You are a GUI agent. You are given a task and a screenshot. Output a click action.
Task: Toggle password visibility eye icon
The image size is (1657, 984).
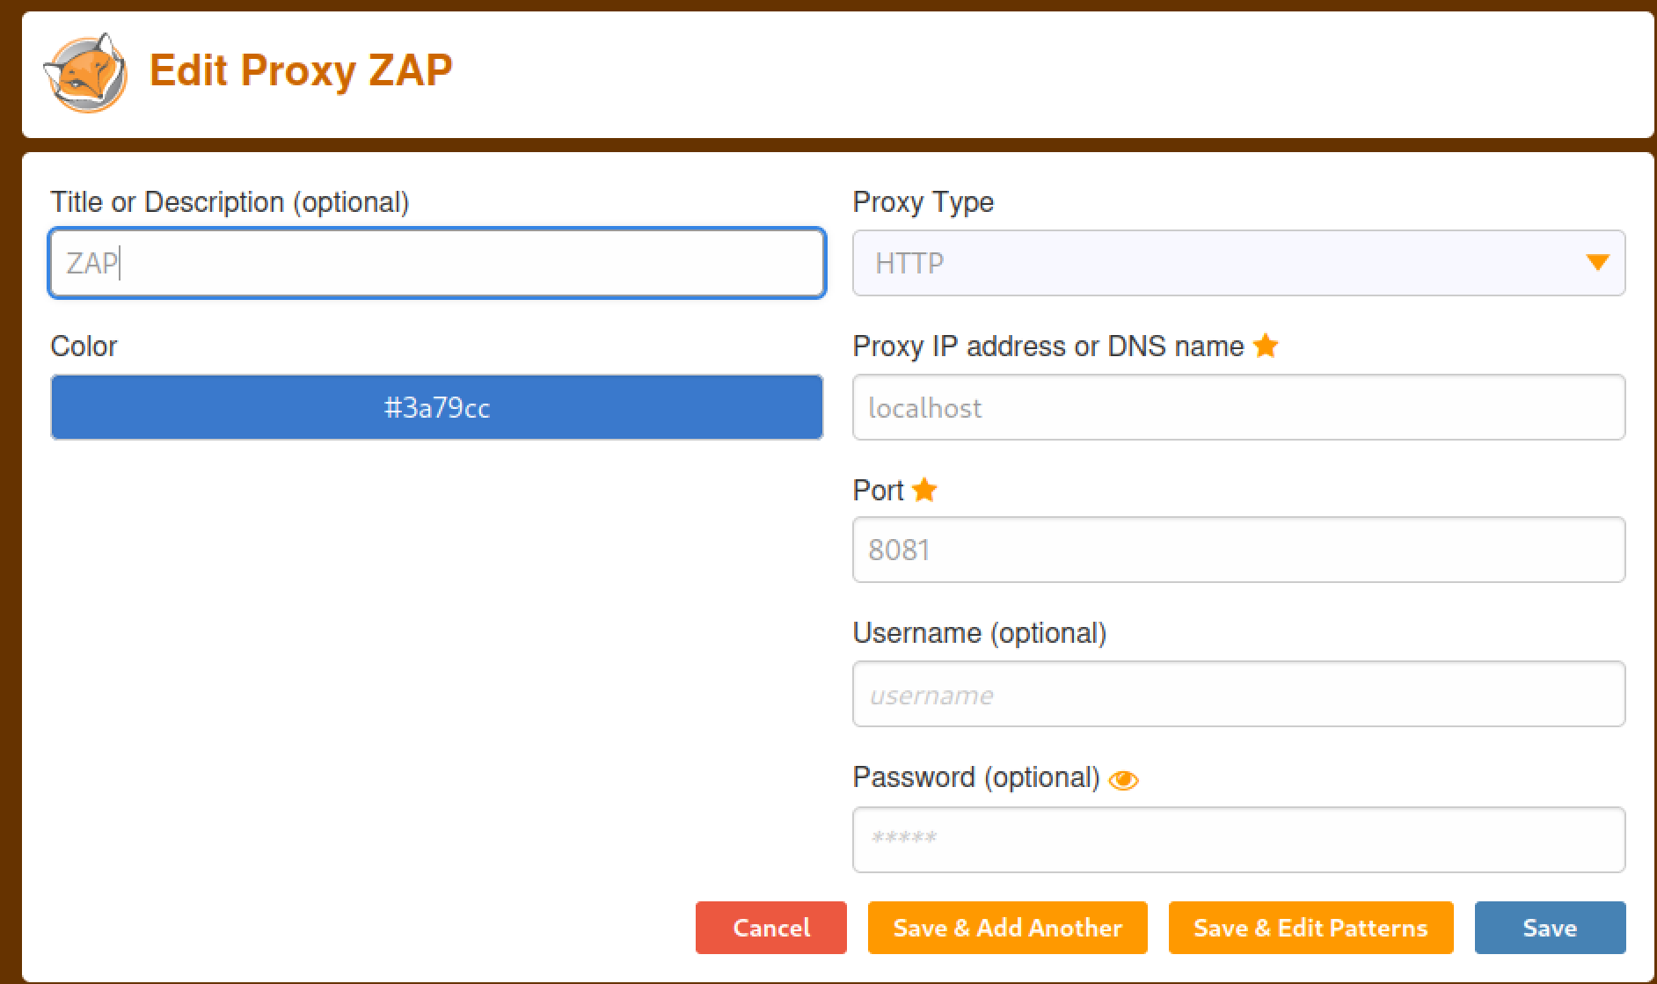1123,780
